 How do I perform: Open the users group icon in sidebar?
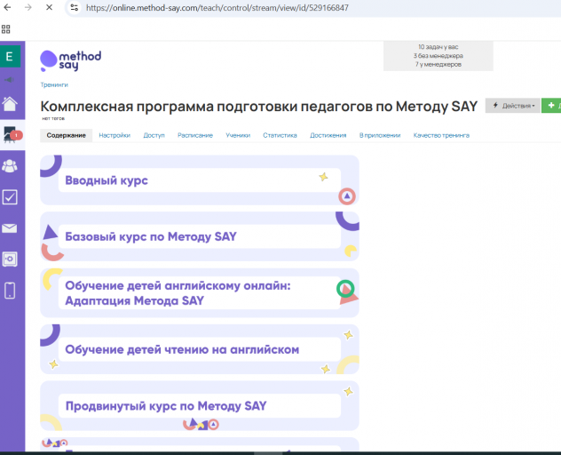10,166
